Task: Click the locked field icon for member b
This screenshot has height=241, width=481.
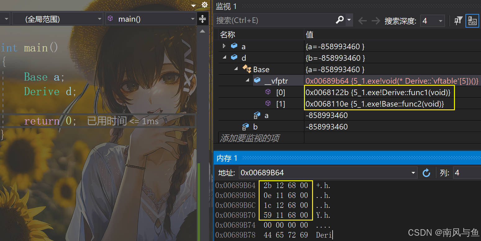Action: (x=245, y=127)
